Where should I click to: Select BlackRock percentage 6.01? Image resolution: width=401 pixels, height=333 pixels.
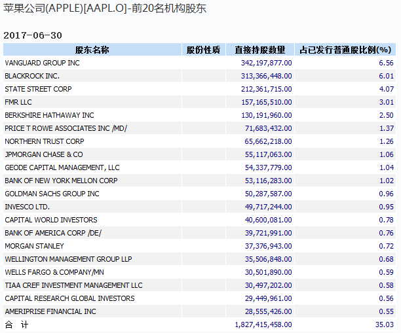[386, 76]
